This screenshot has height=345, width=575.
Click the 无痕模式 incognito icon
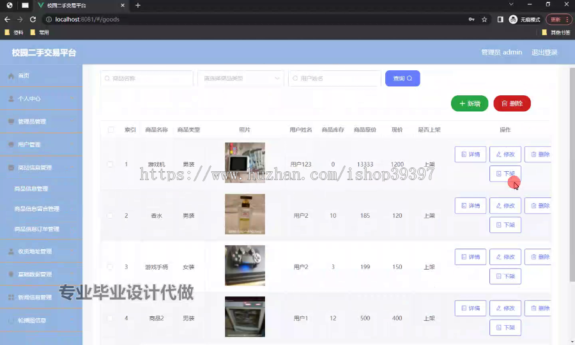tap(514, 19)
